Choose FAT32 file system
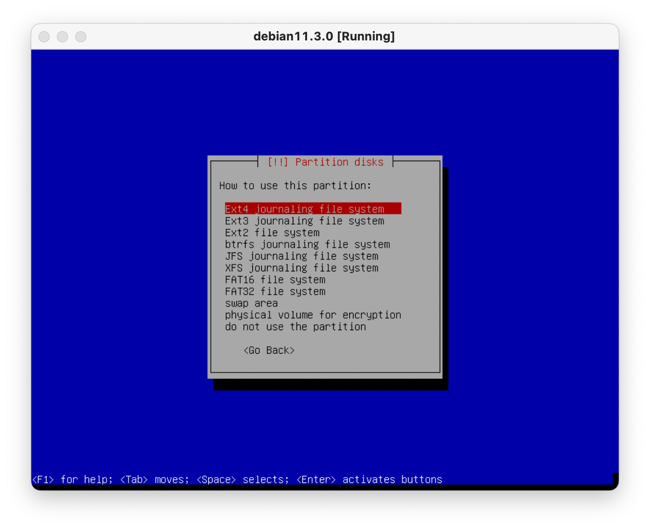The width and height of the screenshot is (650, 529). pos(275,292)
